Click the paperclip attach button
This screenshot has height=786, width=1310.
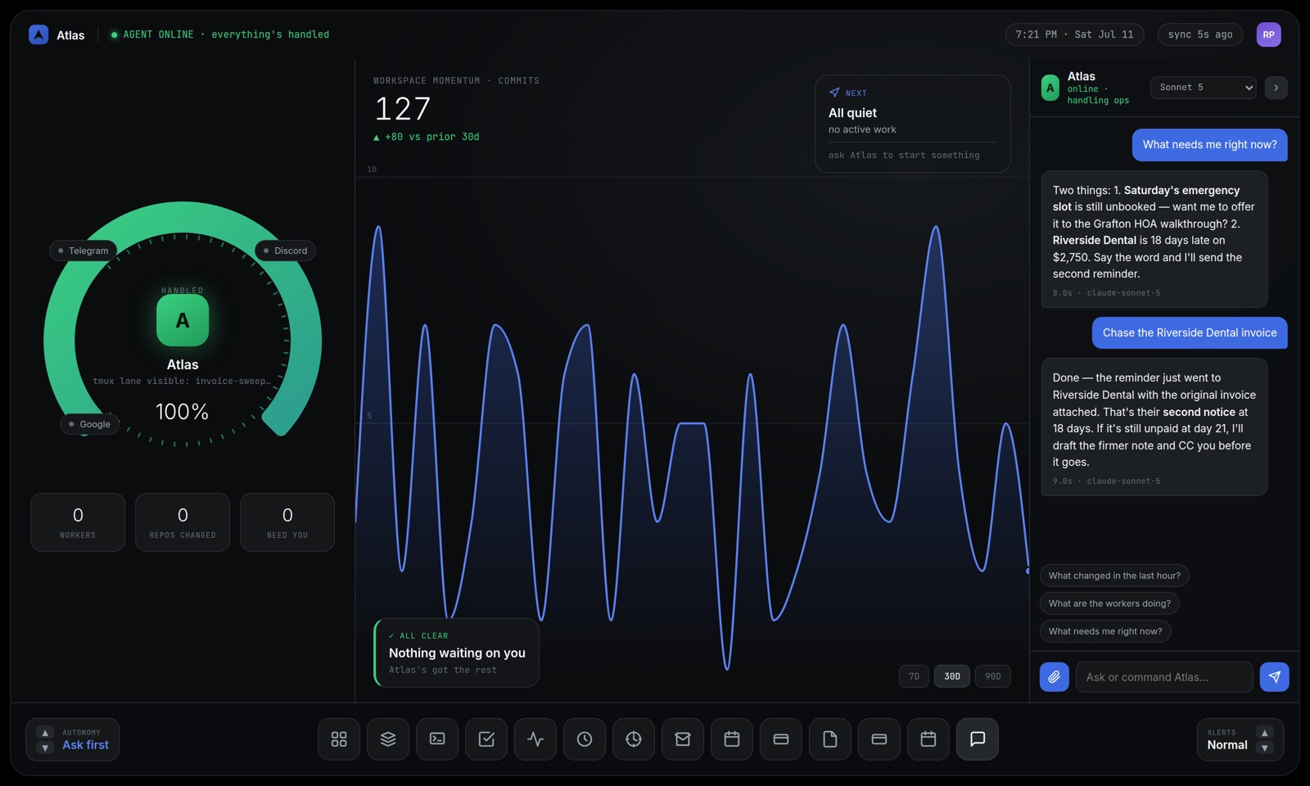click(x=1055, y=677)
